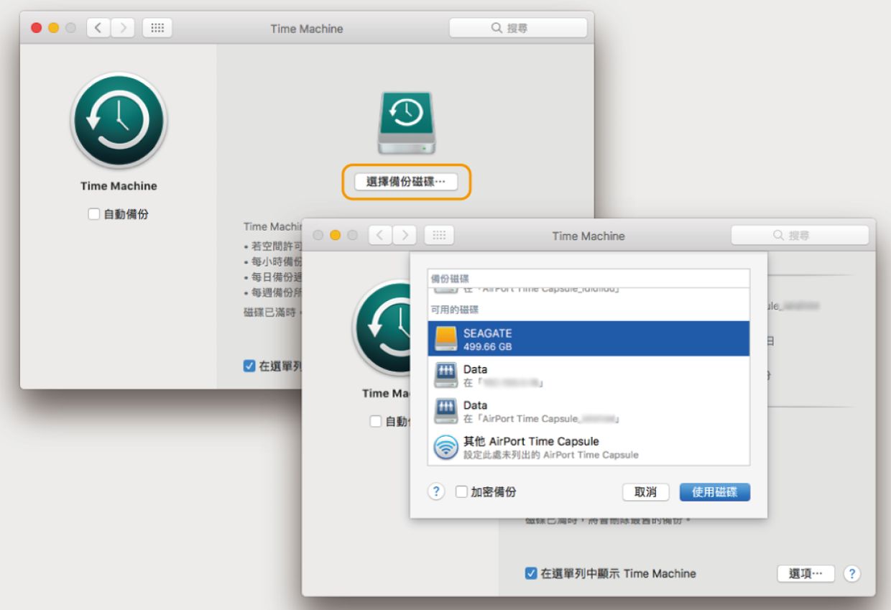Click the back arrow in rear window toolbar

pyautogui.click(x=98, y=28)
